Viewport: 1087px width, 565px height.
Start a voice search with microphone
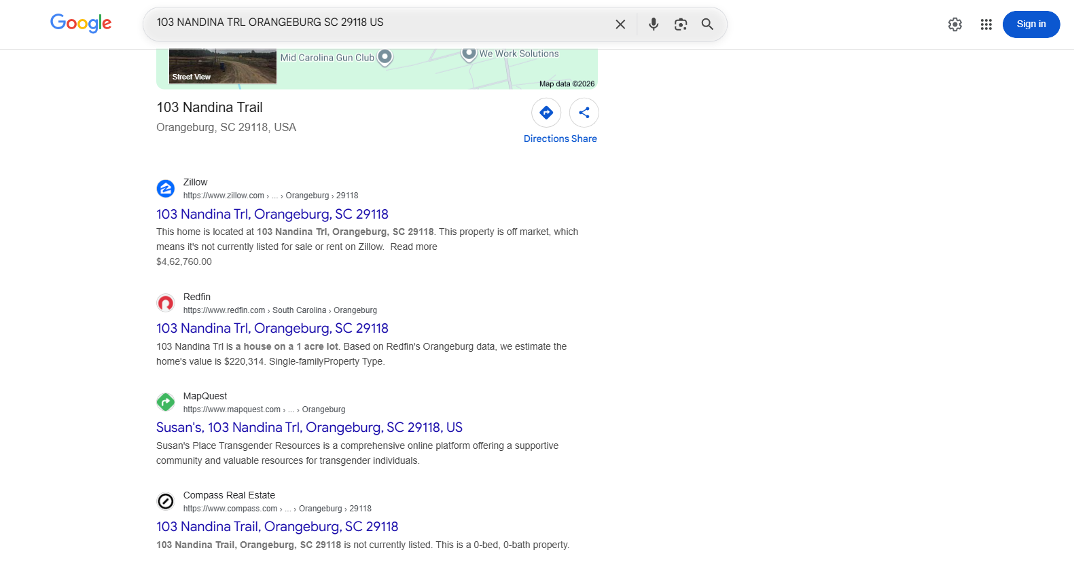point(654,24)
